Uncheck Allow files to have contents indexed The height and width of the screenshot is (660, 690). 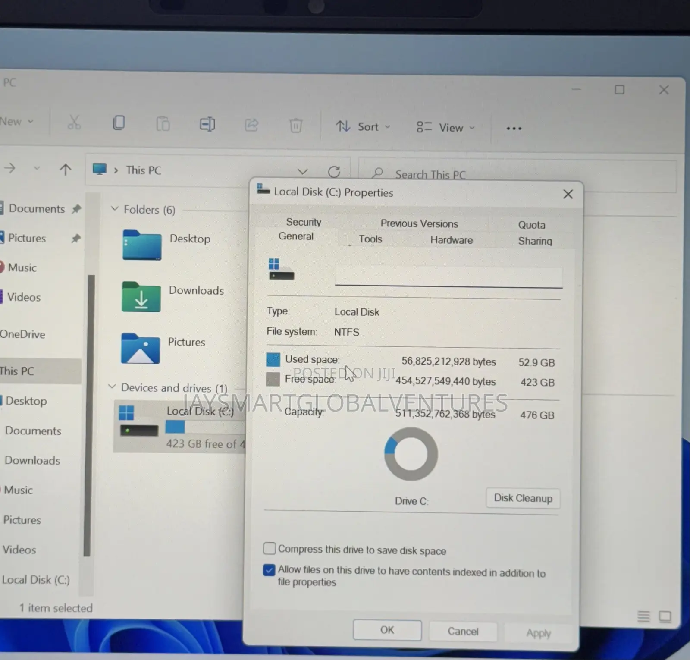(269, 570)
